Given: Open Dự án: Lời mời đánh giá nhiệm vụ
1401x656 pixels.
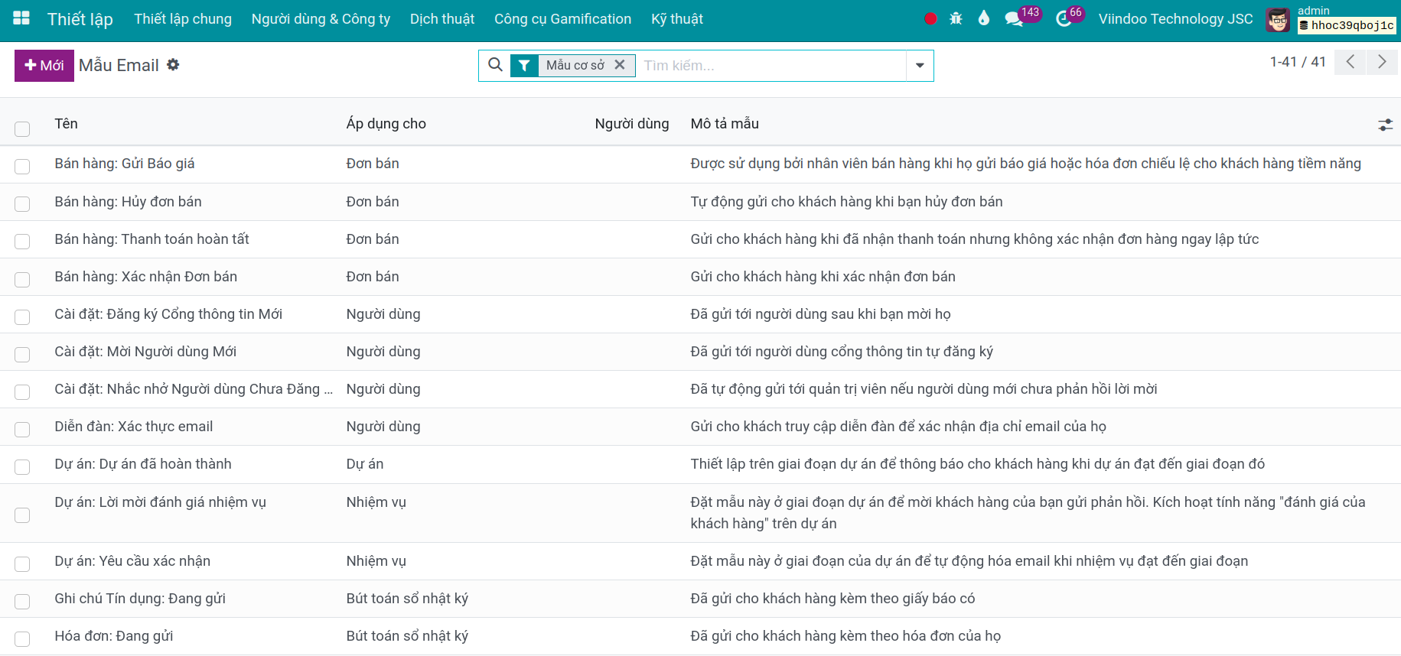Looking at the screenshot, I should point(161,502).
